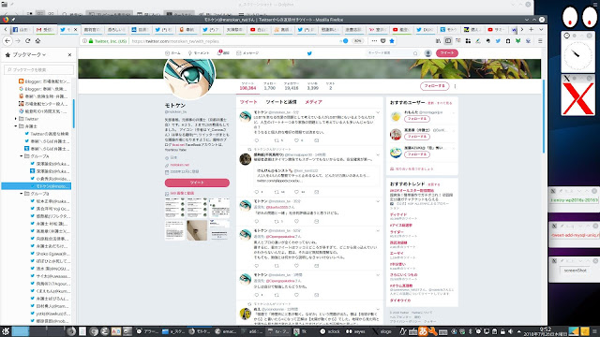The height and width of the screenshot is (337, 600).
Task: Open Notifications bell in Twitter navigation
Action: [223, 52]
